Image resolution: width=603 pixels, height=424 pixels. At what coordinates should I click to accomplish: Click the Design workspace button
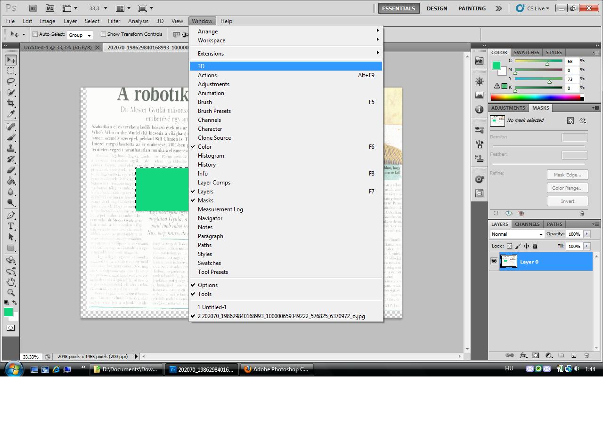(x=437, y=8)
